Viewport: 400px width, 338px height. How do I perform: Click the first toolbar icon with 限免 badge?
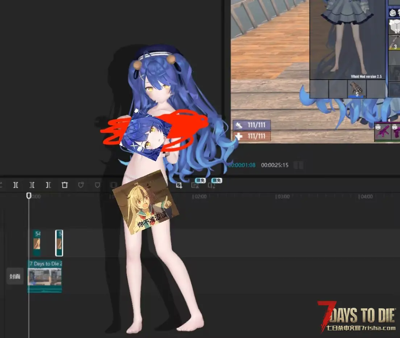(x=195, y=185)
